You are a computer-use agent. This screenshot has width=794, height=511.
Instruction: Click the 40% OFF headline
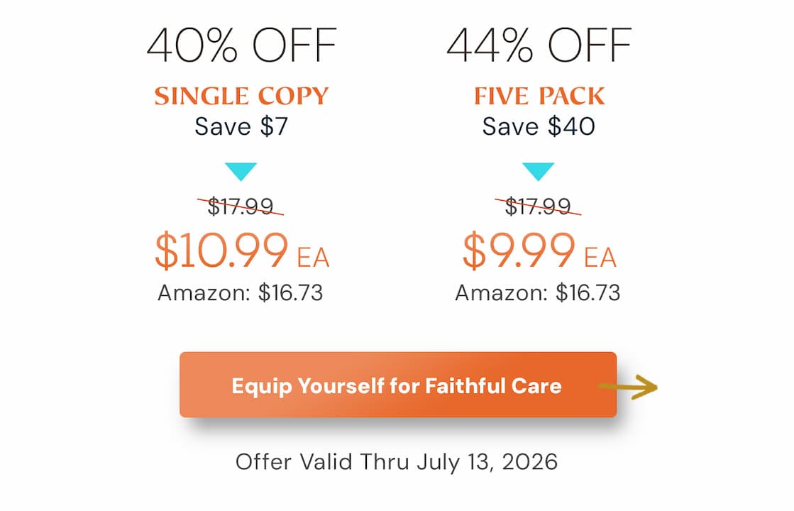click(x=241, y=45)
